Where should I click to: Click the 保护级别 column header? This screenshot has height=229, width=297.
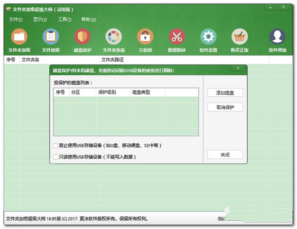(113, 92)
